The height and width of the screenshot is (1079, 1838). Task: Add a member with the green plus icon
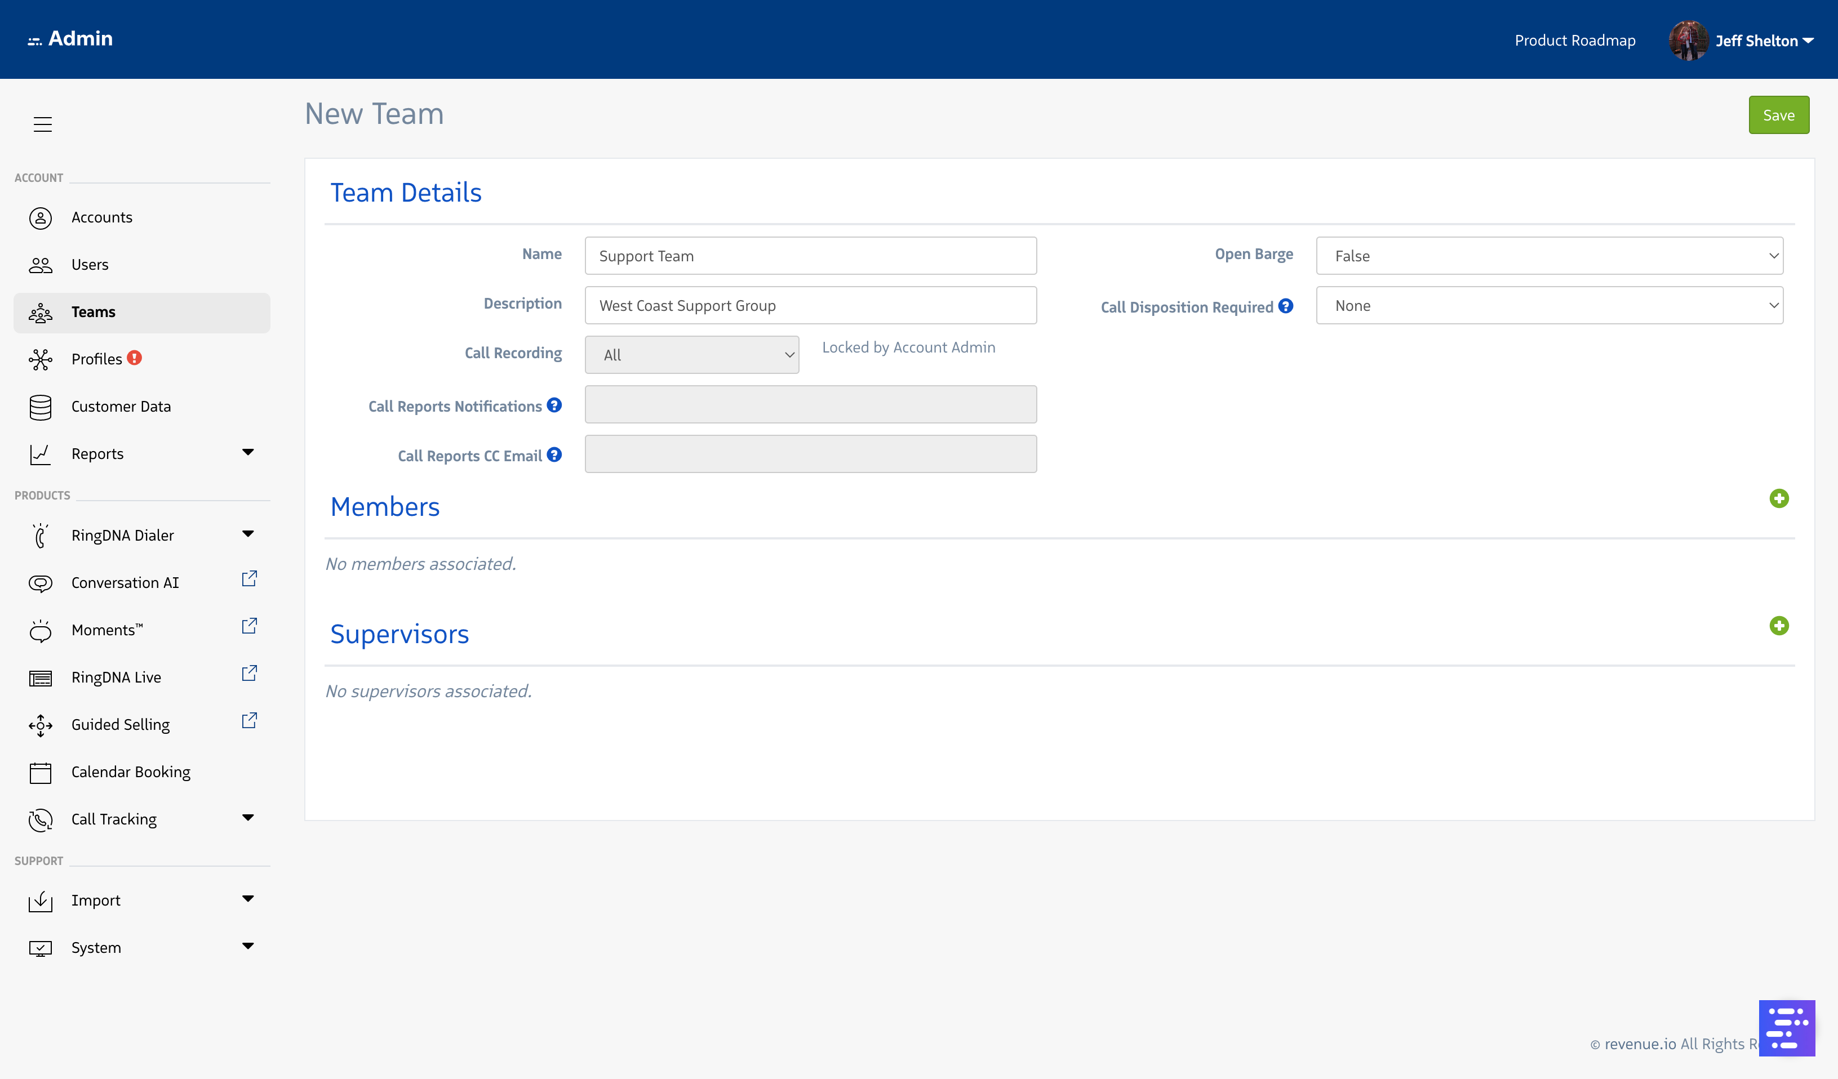tap(1778, 499)
